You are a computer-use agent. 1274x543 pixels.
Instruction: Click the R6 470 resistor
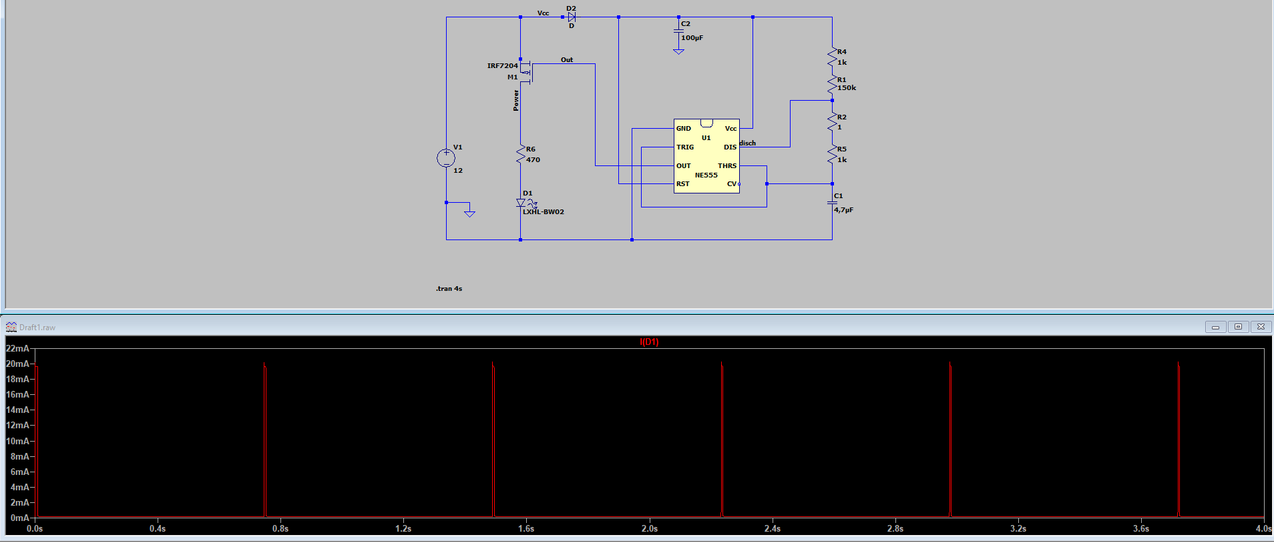pos(521,155)
